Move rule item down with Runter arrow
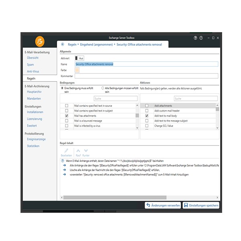Viewport: 241px width, 241px height. [x=86, y=151]
